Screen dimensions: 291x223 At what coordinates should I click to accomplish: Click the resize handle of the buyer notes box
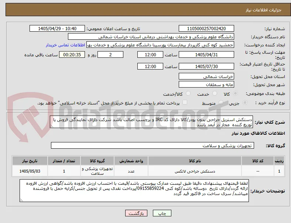(x=21, y=200)
